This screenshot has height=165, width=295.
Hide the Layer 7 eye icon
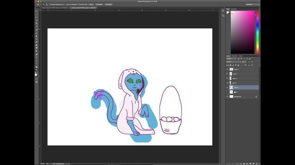click(227, 74)
